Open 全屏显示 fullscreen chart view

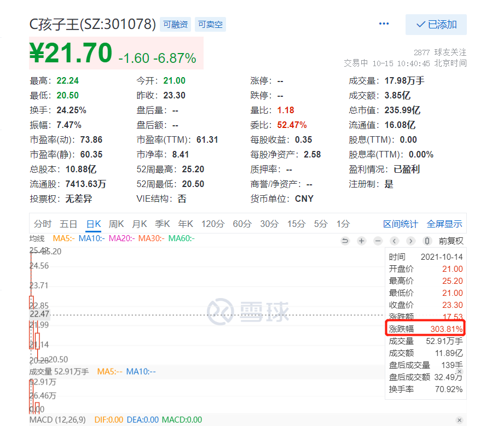444,224
